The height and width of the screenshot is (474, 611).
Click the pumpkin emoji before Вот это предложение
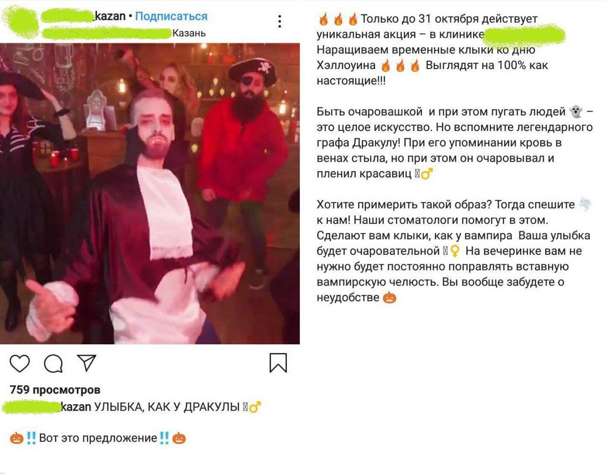click(17, 438)
